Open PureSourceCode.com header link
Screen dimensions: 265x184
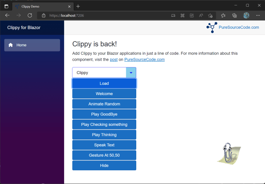[239, 27]
